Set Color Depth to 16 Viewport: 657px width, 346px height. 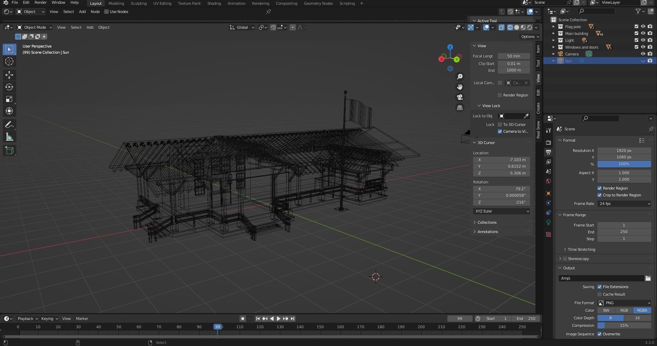(x=637, y=318)
